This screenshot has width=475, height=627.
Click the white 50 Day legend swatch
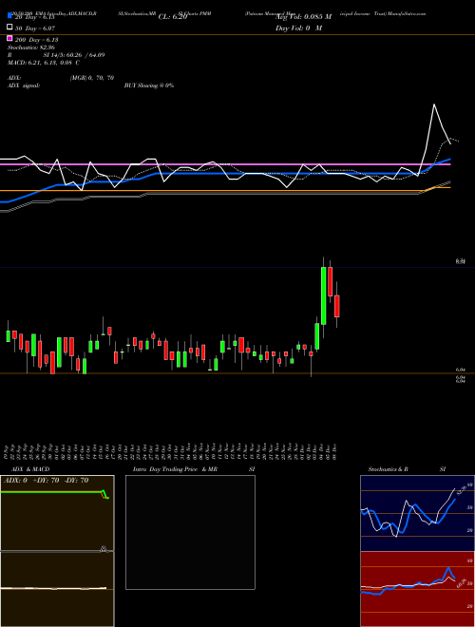point(9,28)
